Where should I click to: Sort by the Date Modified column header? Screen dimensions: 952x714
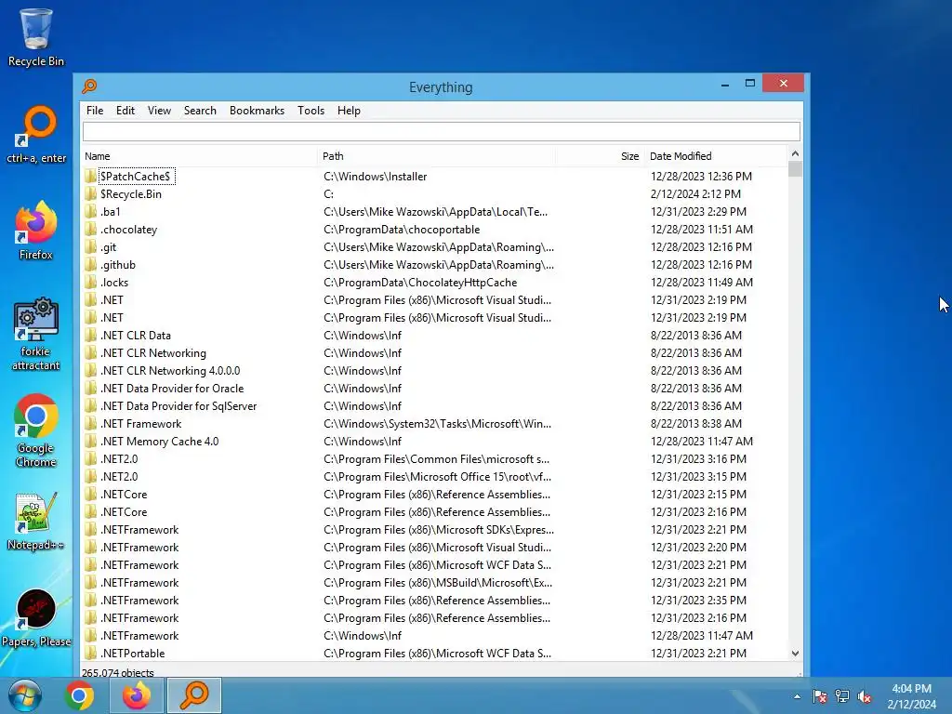point(715,156)
